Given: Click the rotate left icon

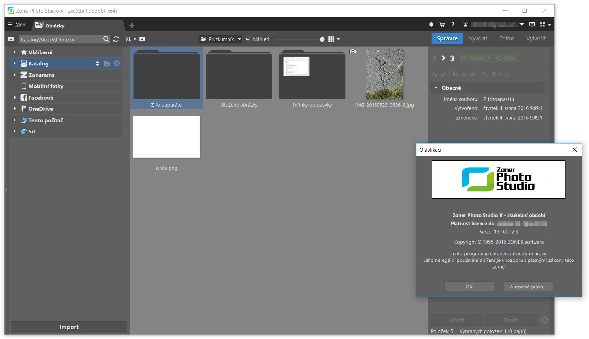Looking at the screenshot, I should (x=435, y=74).
